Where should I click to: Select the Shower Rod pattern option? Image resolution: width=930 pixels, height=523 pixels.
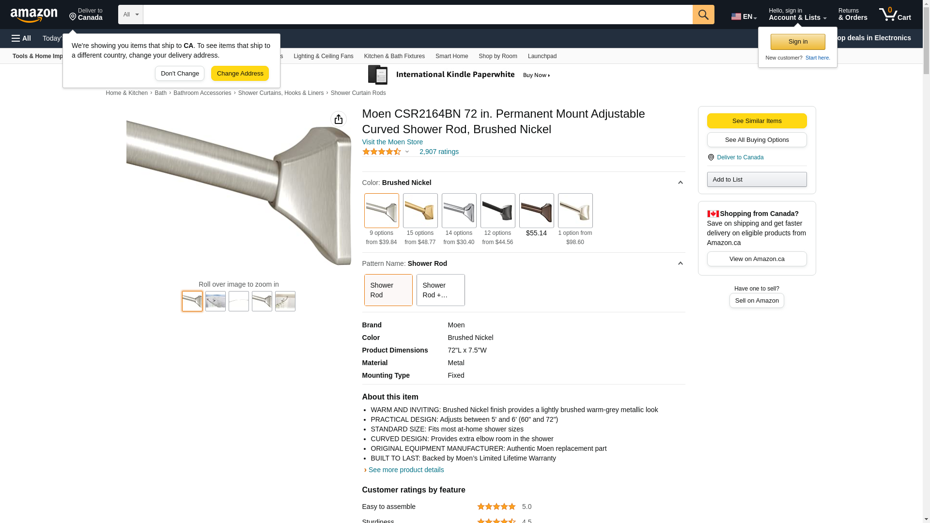[x=388, y=290]
